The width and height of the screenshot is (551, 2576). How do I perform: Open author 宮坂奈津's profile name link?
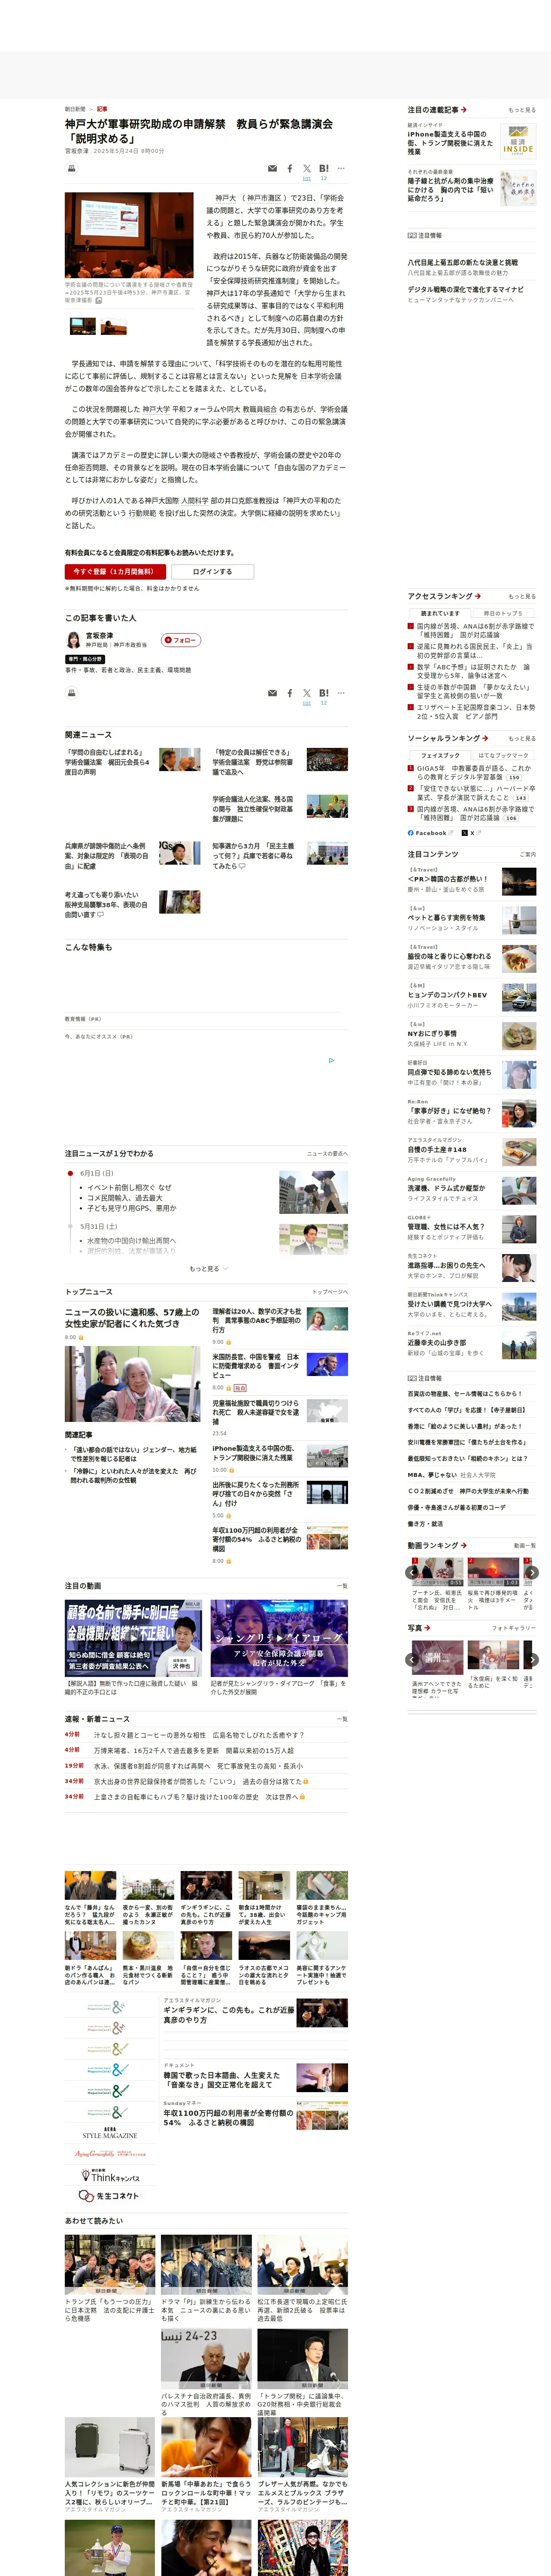pos(99,635)
